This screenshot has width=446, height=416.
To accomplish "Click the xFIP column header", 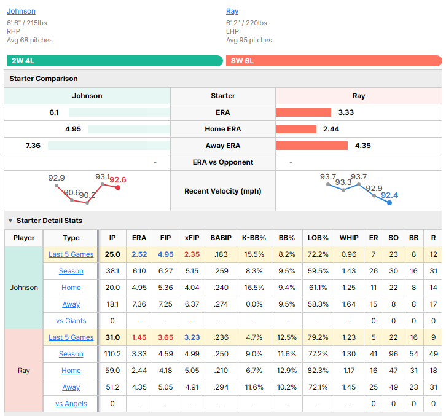I will tap(192, 238).
